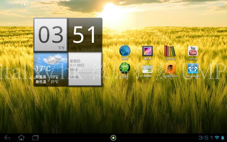Show recent apps list

coord(35,137)
